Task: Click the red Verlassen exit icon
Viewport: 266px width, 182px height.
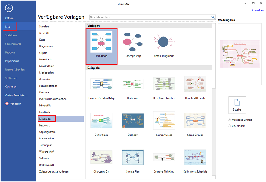Action: [x=7, y=103]
